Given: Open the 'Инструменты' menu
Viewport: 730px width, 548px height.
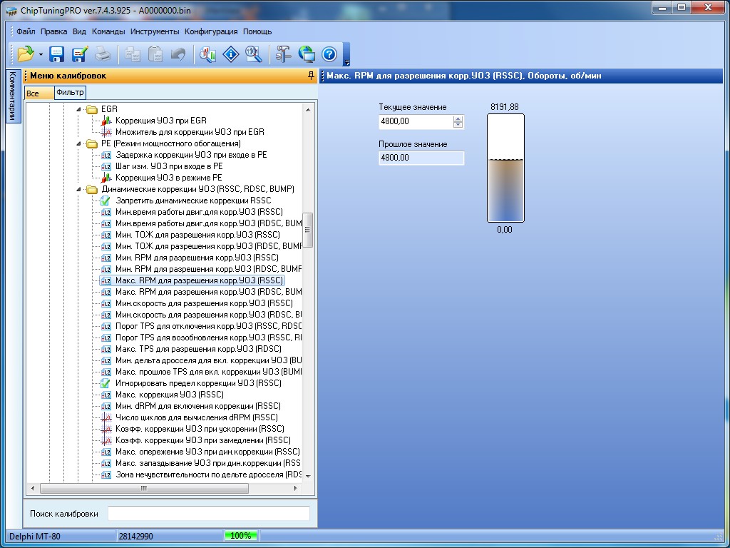Looking at the screenshot, I should pyautogui.click(x=155, y=31).
